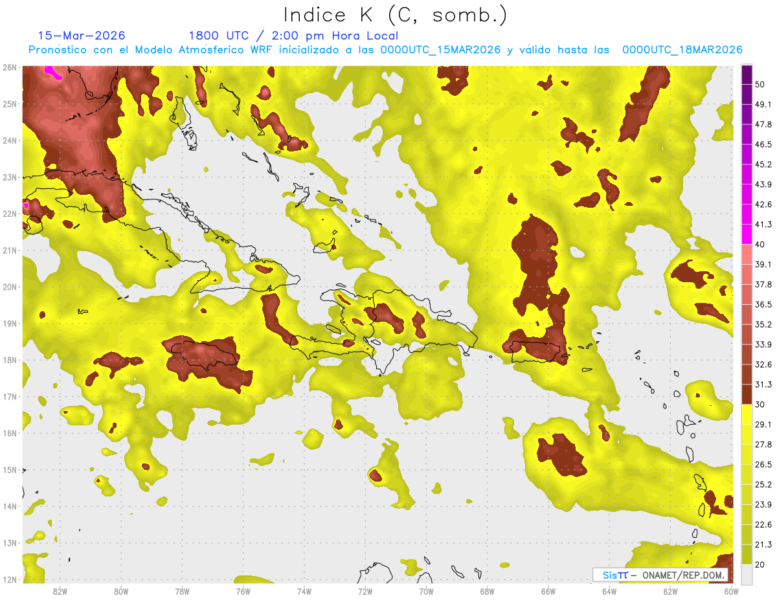Click the 25N latitude label
The image size is (777, 600).
(9, 104)
